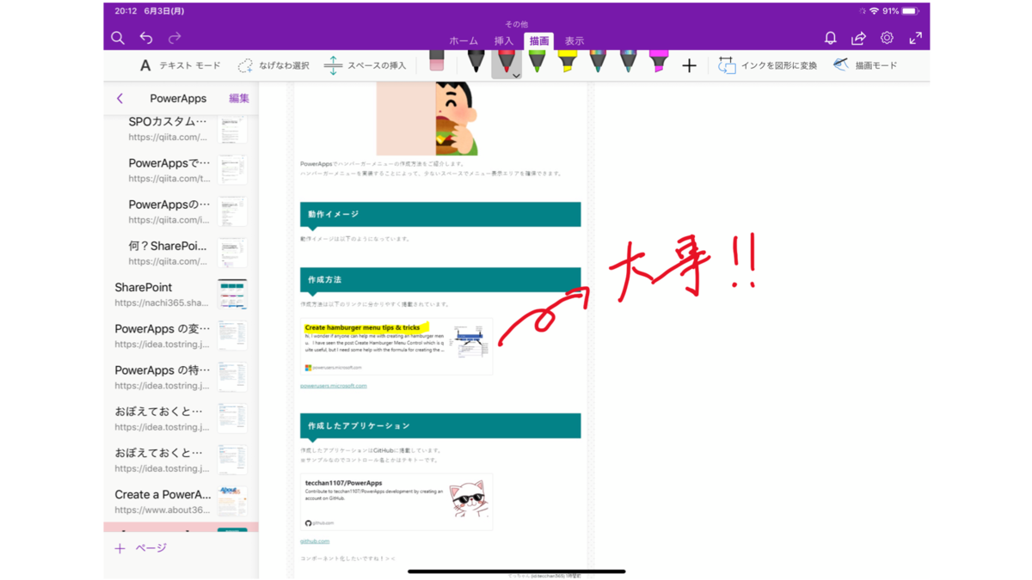This screenshot has height=580, width=1032.
Task: Open the SharePoint page
Action: coord(181,294)
